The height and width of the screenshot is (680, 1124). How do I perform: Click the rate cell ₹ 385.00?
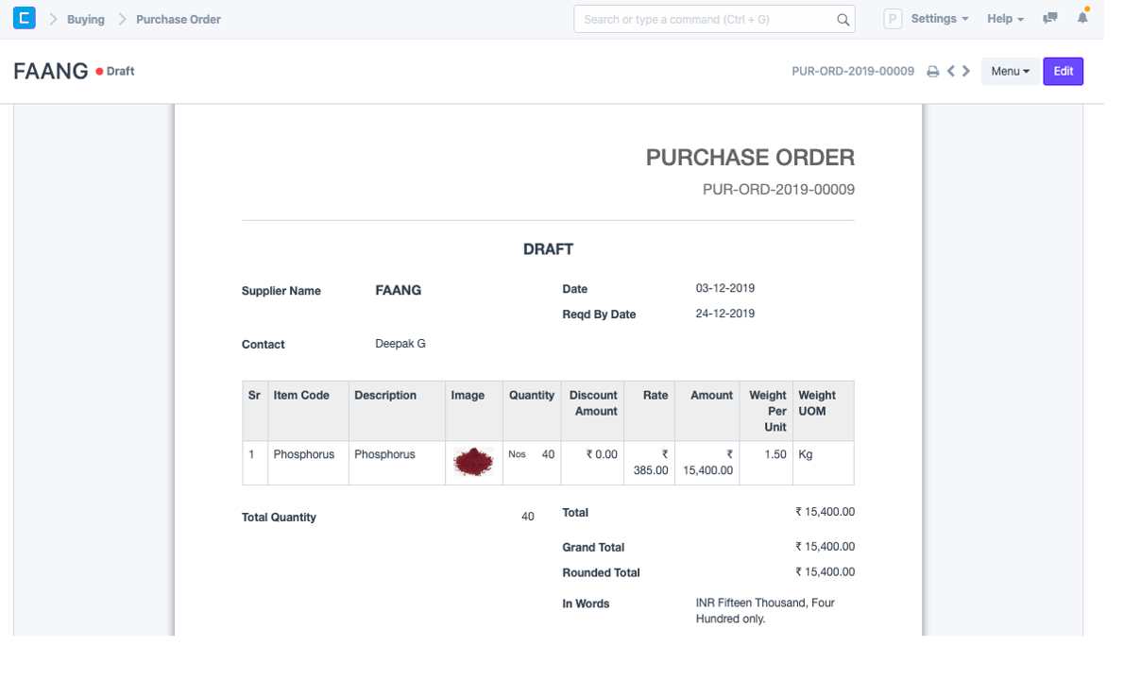coord(651,462)
